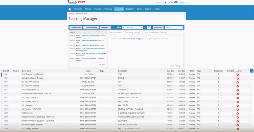This screenshot has height=132, width=254.
Task: Delete the Gaming Keys/Locks - Template row
Action: coord(238,79)
